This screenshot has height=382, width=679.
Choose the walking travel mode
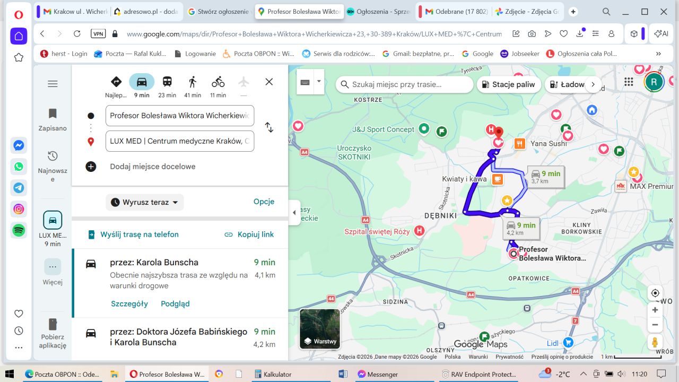pyautogui.click(x=193, y=82)
